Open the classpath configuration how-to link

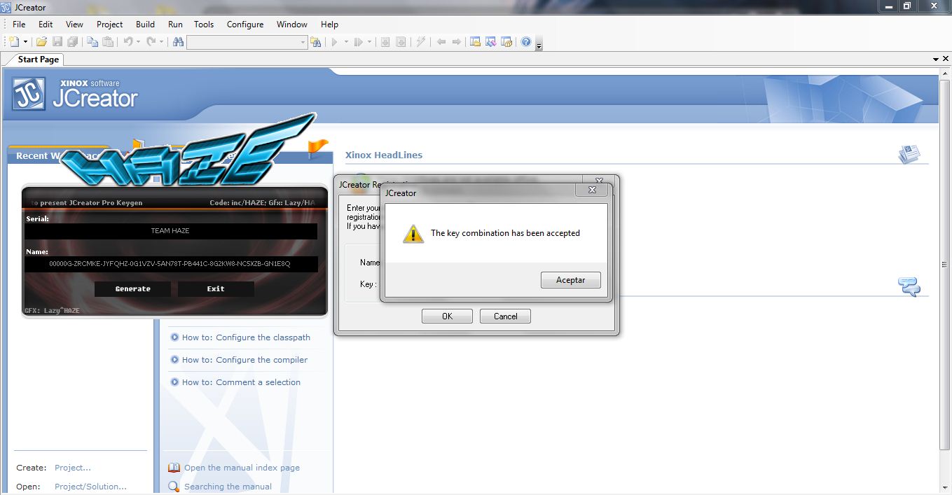245,337
